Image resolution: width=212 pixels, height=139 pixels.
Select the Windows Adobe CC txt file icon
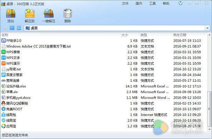3,46
